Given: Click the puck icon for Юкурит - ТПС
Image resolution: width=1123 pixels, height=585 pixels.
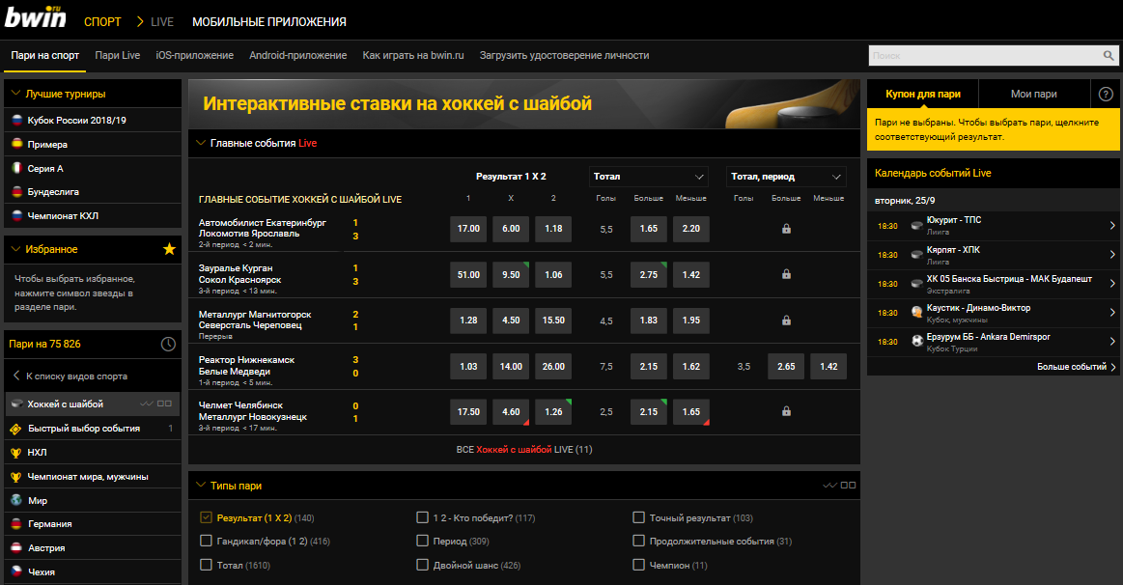Looking at the screenshot, I should [916, 226].
